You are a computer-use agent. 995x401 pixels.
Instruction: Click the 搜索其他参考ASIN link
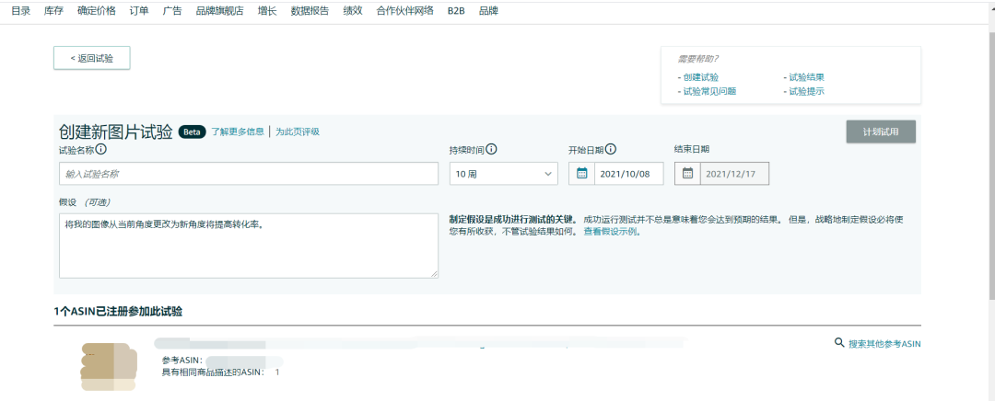[884, 343]
